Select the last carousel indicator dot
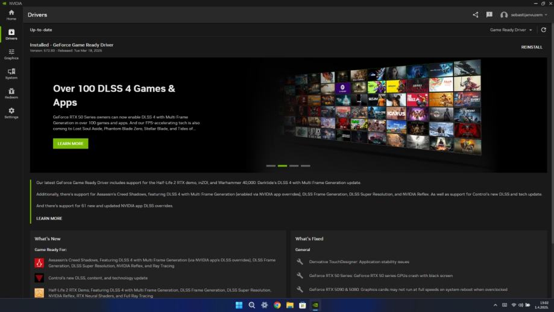This screenshot has width=554, height=312. pos(306,165)
